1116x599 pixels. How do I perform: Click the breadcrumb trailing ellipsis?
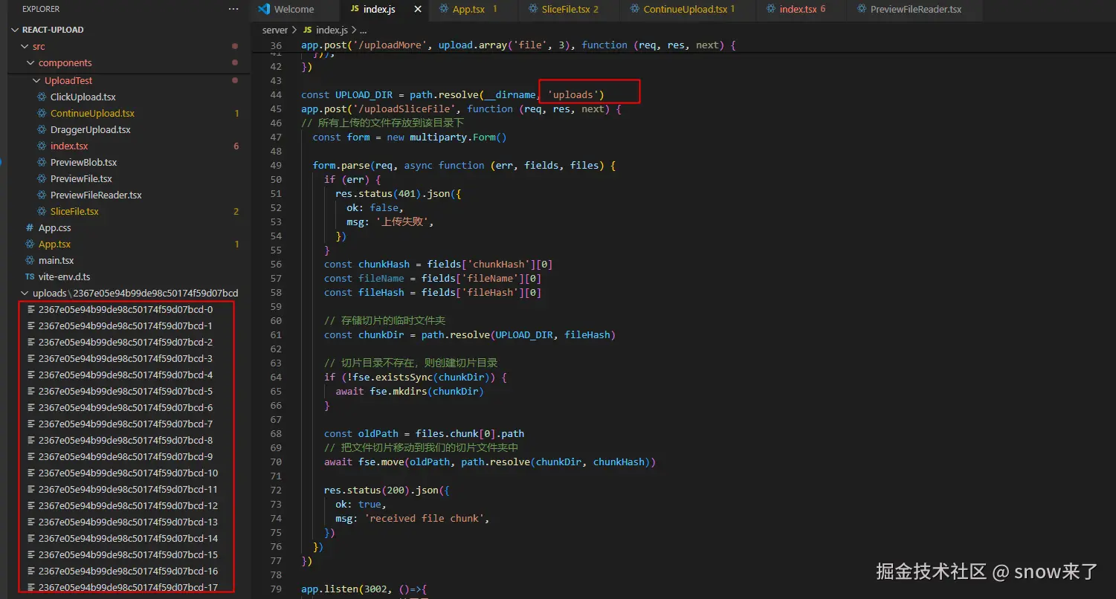tap(364, 30)
